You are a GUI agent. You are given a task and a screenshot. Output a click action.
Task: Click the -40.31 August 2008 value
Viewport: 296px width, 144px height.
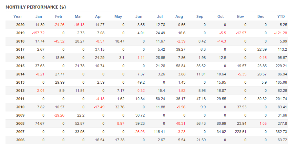tap(180, 124)
